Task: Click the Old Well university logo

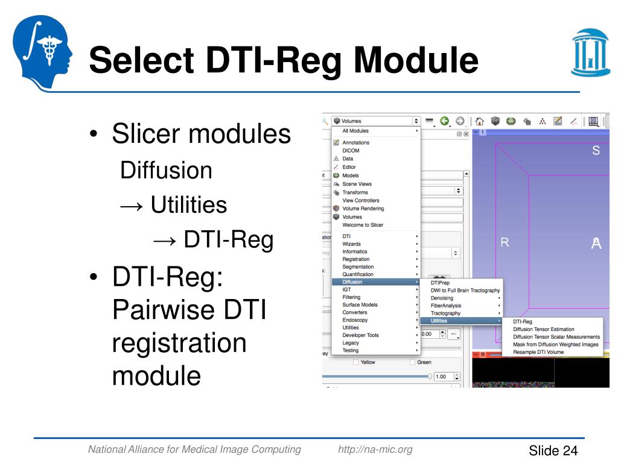Action: coord(590,52)
